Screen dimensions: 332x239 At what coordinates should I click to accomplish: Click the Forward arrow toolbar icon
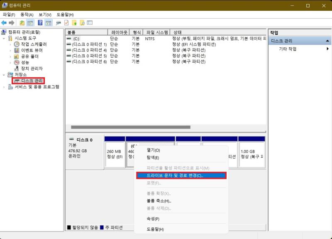(x=12, y=23)
